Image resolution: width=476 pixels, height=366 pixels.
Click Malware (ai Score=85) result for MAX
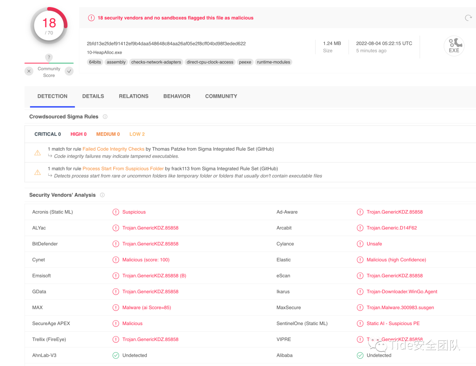(146, 307)
